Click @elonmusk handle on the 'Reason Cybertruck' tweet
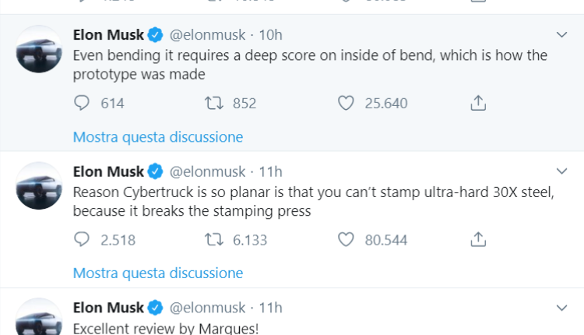584x335 pixels. 207,171
